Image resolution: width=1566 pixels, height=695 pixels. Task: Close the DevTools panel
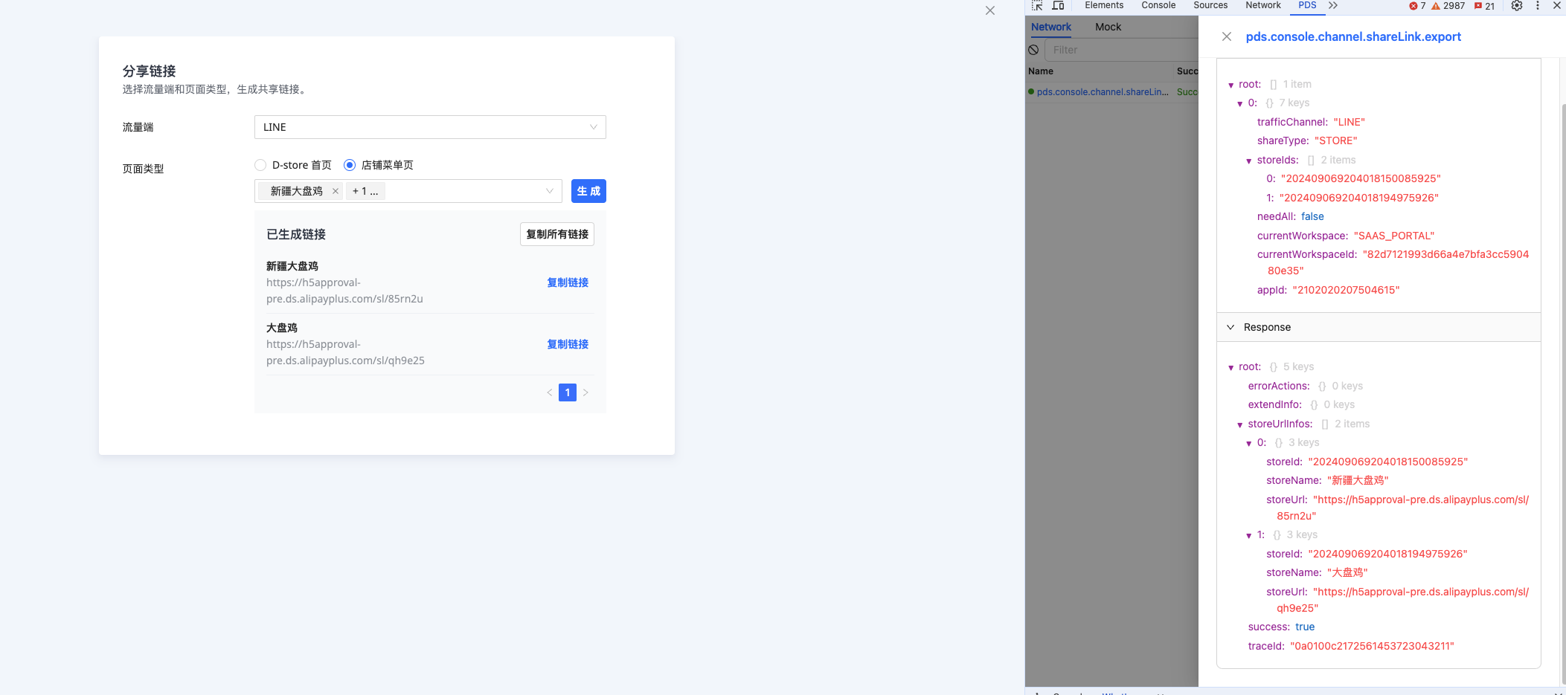(x=1556, y=5)
